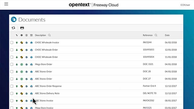Select the Mega Store Order checkbox
Viewport: 194px width, 109px height.
coord(12,64)
